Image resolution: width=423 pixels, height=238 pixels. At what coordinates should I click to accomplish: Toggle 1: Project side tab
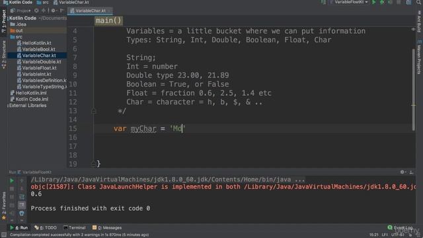(x=3, y=21)
